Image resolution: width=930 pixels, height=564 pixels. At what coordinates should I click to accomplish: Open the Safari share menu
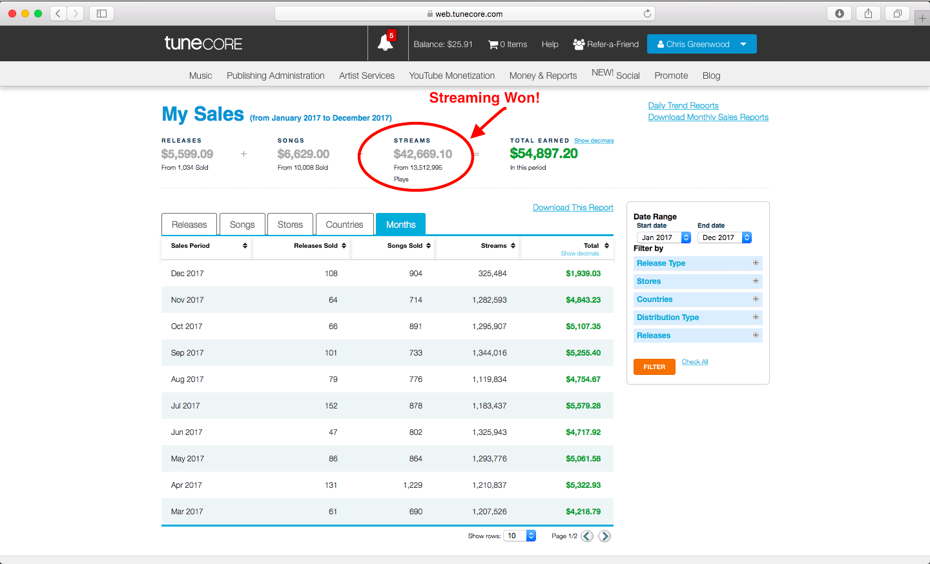click(x=869, y=14)
